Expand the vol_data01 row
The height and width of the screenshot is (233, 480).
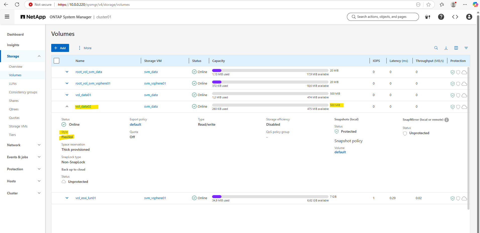click(x=67, y=95)
